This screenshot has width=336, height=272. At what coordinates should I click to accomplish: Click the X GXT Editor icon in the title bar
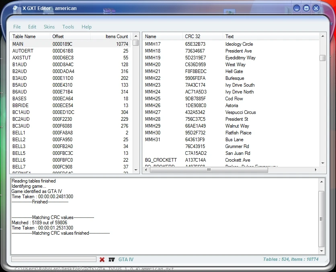click(x=14, y=8)
